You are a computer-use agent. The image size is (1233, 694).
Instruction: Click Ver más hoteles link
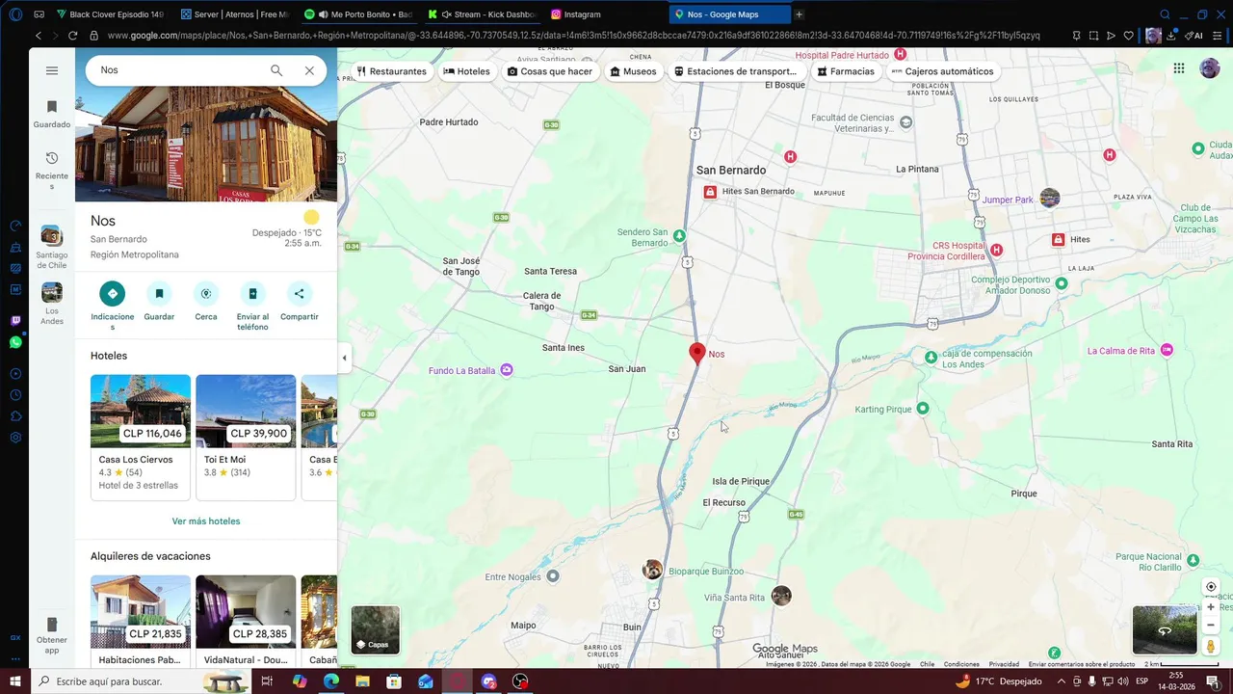pos(206,521)
